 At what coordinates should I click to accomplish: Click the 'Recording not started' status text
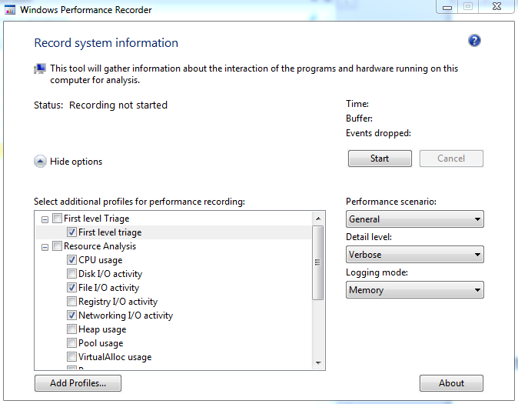click(118, 105)
